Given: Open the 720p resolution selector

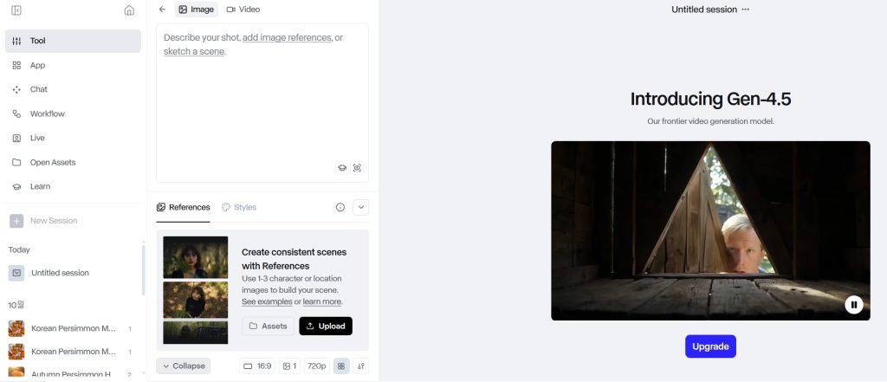Looking at the screenshot, I should click(x=317, y=366).
